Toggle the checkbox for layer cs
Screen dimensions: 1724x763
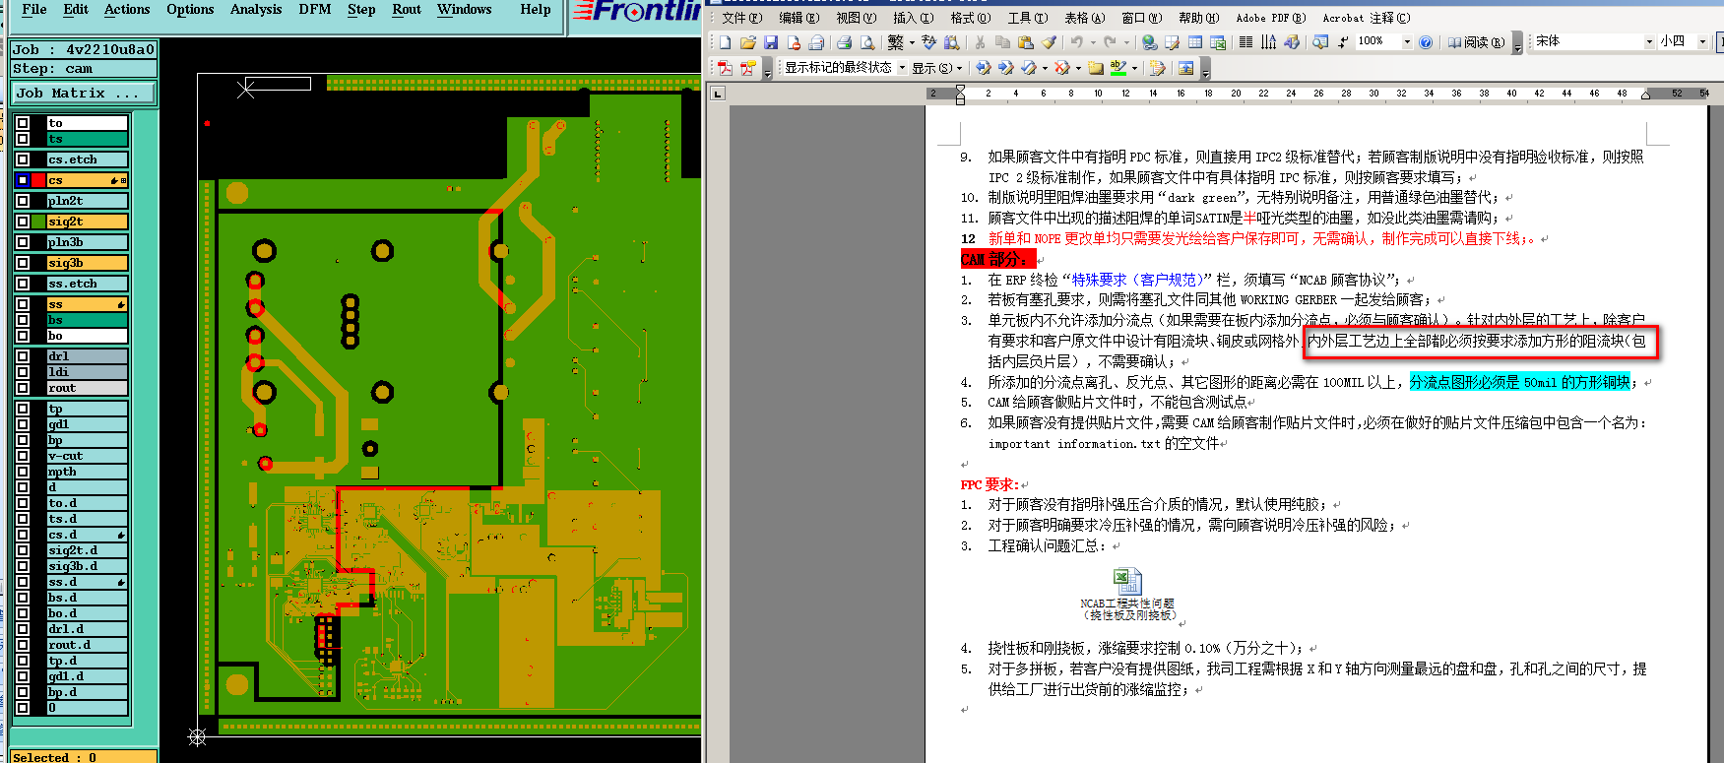click(23, 180)
